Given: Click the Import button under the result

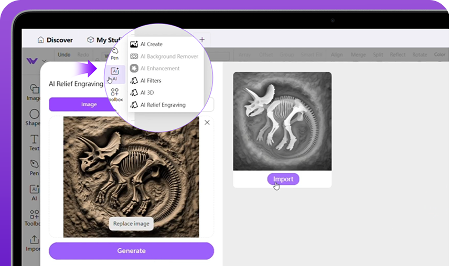Looking at the screenshot, I should click(x=283, y=179).
